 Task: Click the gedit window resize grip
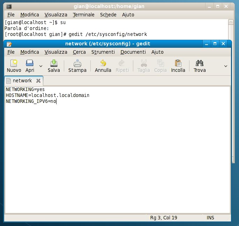(229, 219)
